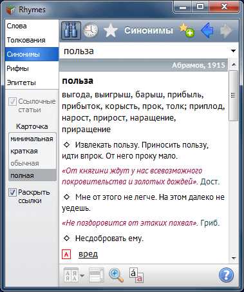Select the Эпитеты section

tap(32, 83)
